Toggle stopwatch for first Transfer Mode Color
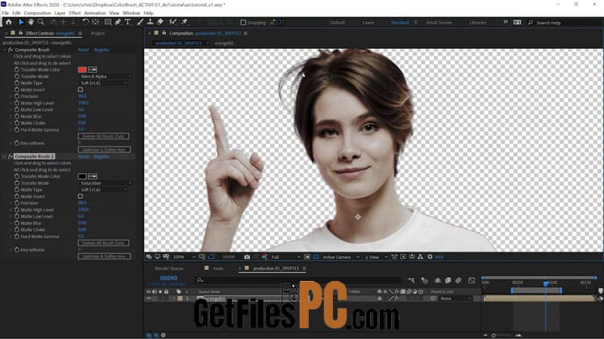604x339 pixels. pos(17,69)
